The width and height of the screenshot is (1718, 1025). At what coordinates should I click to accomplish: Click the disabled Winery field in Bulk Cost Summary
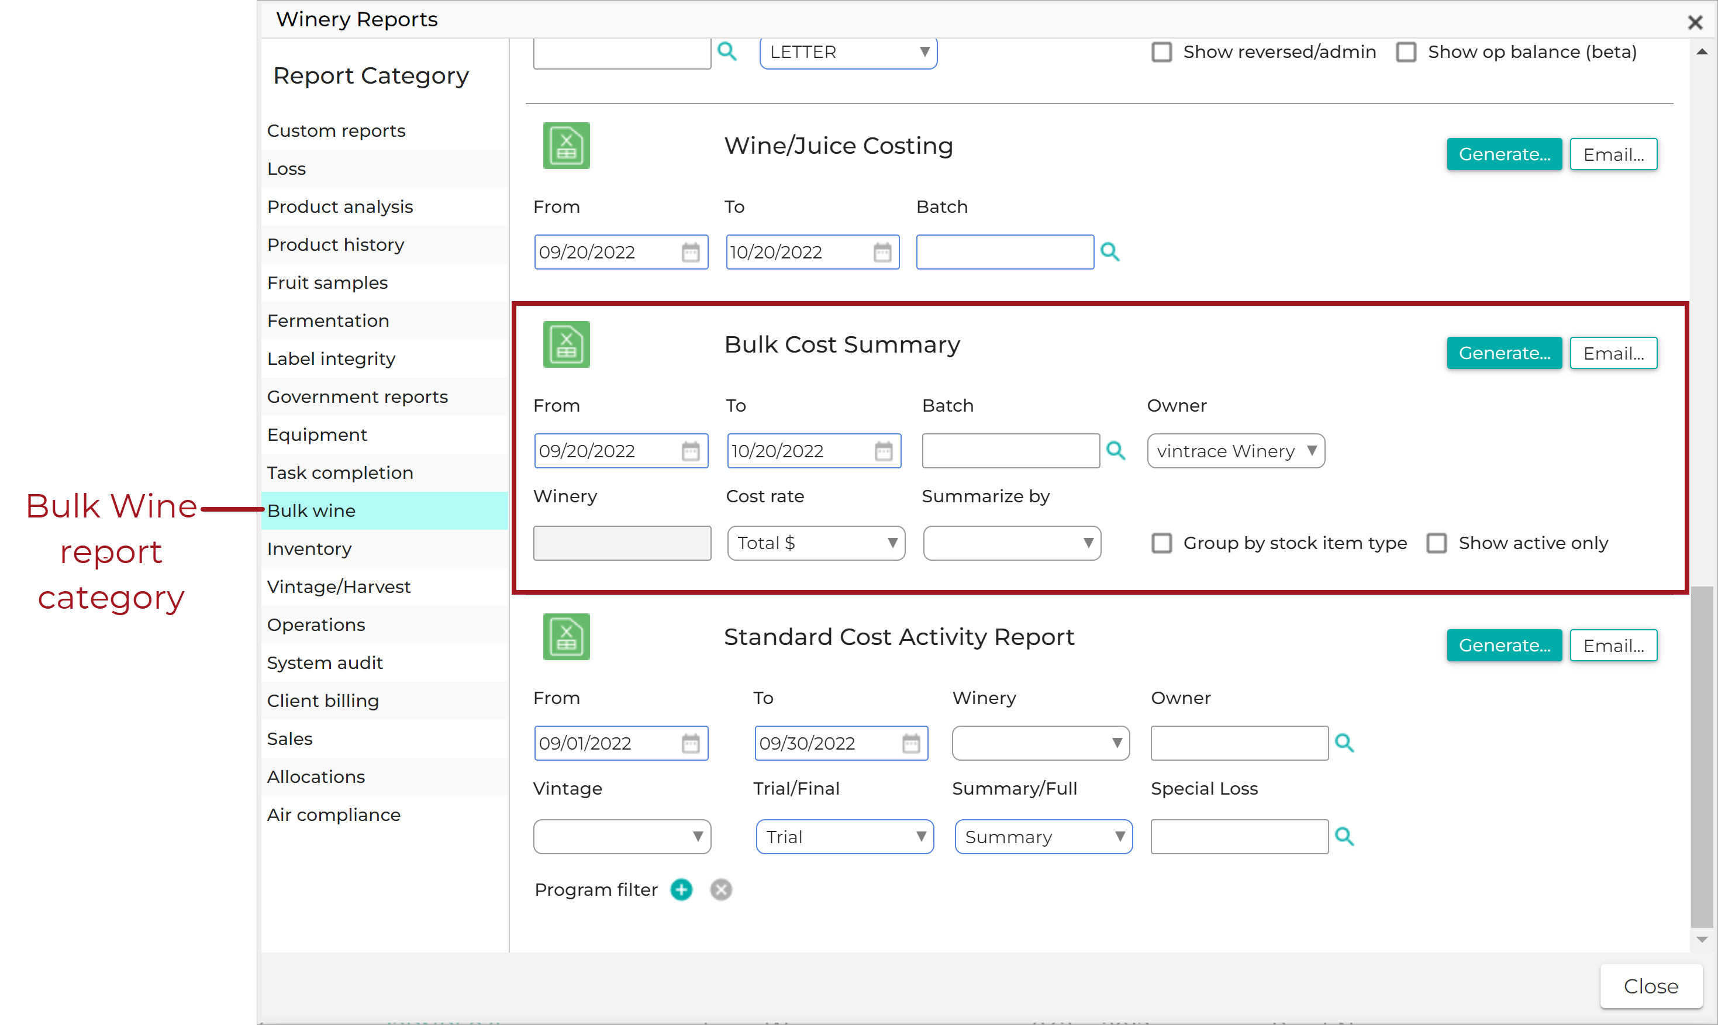pyautogui.click(x=622, y=543)
